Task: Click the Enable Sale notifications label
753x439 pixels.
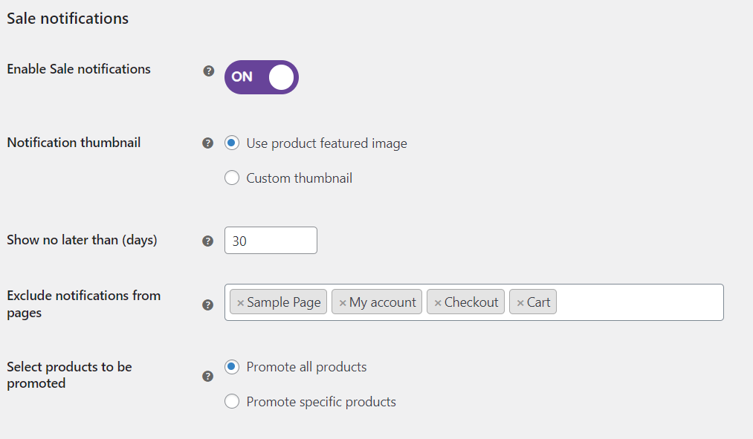Action: (79, 69)
